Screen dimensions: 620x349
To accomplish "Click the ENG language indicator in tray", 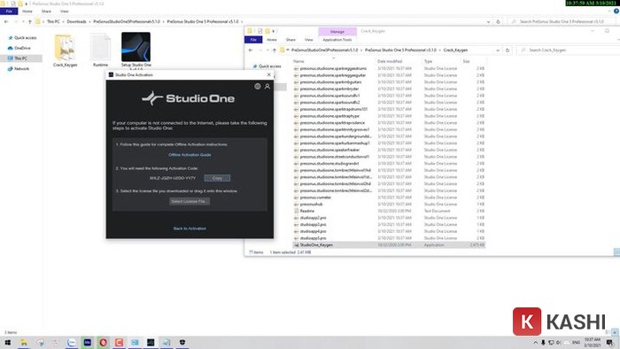I will click(577, 343).
